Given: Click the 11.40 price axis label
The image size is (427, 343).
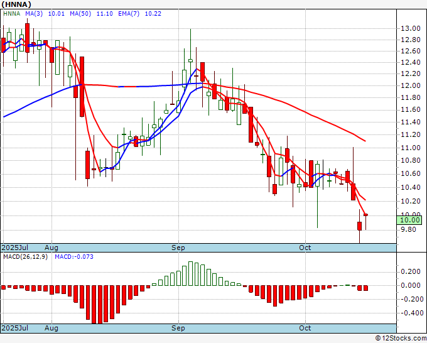Looking at the screenshot, I should point(411,122).
